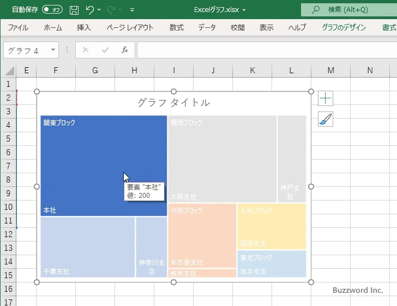The height and width of the screenshot is (306, 397).
Task: Click the グラフ タイトル chart title
Action: pos(173,103)
